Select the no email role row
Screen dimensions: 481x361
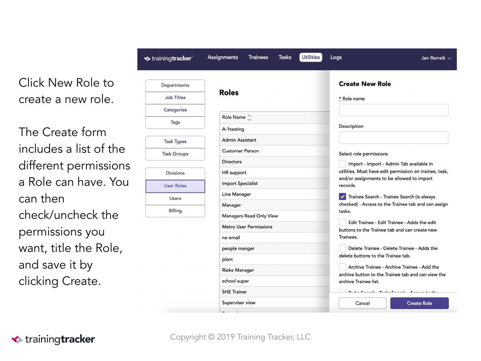pos(274,238)
